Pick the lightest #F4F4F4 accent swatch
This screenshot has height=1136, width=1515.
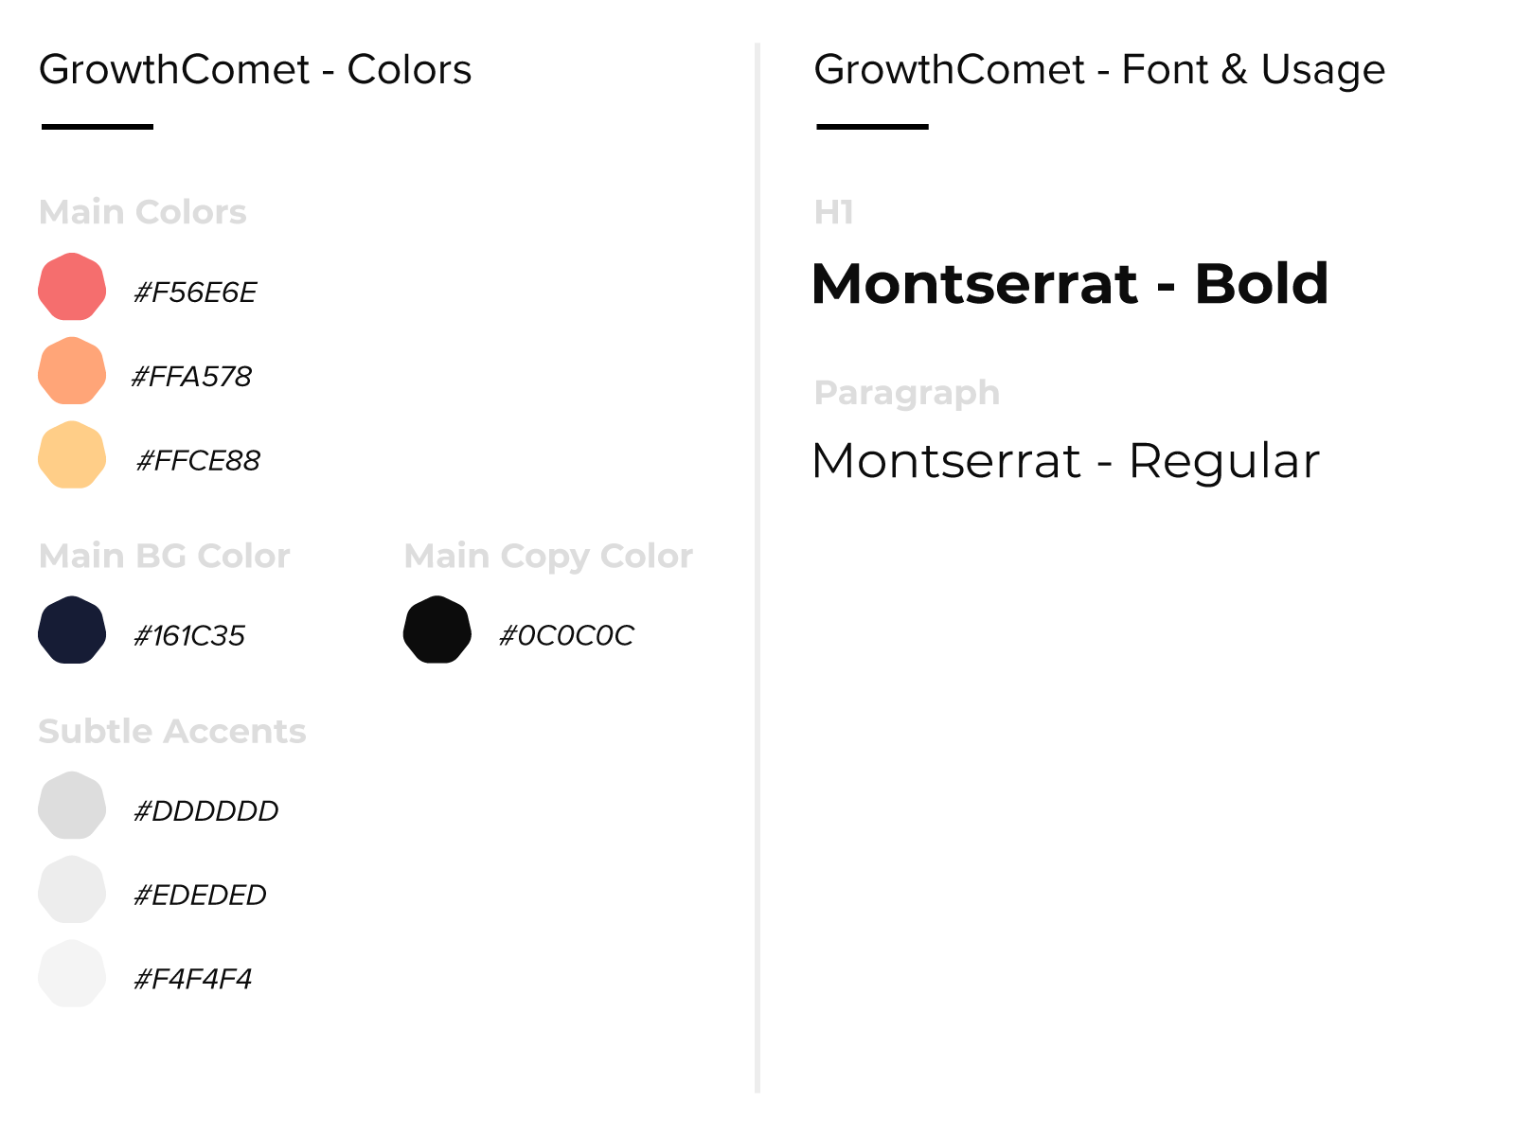pyautogui.click(x=72, y=974)
